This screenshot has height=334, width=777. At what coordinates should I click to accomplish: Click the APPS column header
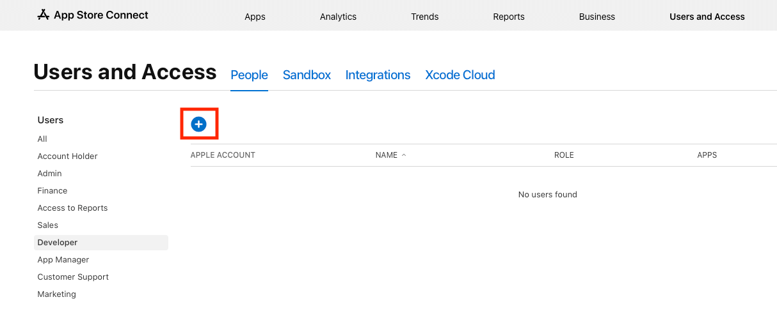(707, 155)
